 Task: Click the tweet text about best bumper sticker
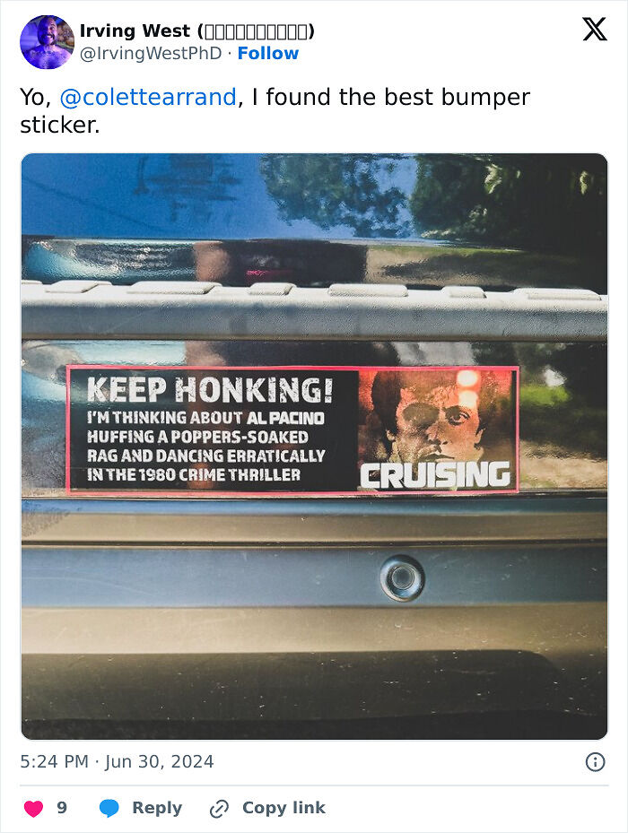[275, 110]
